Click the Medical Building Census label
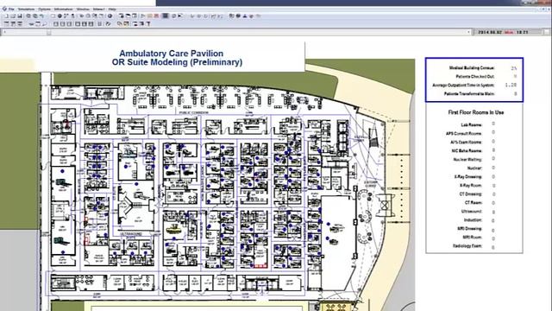The width and height of the screenshot is (552, 311). [472, 67]
